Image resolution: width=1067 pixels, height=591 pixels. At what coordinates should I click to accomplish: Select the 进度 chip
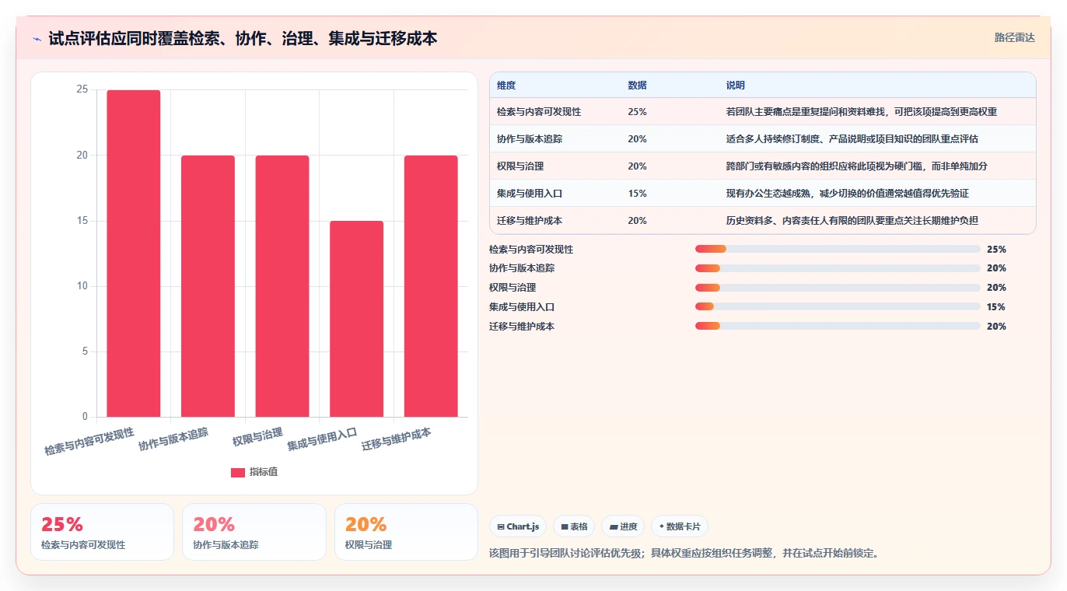[623, 526]
